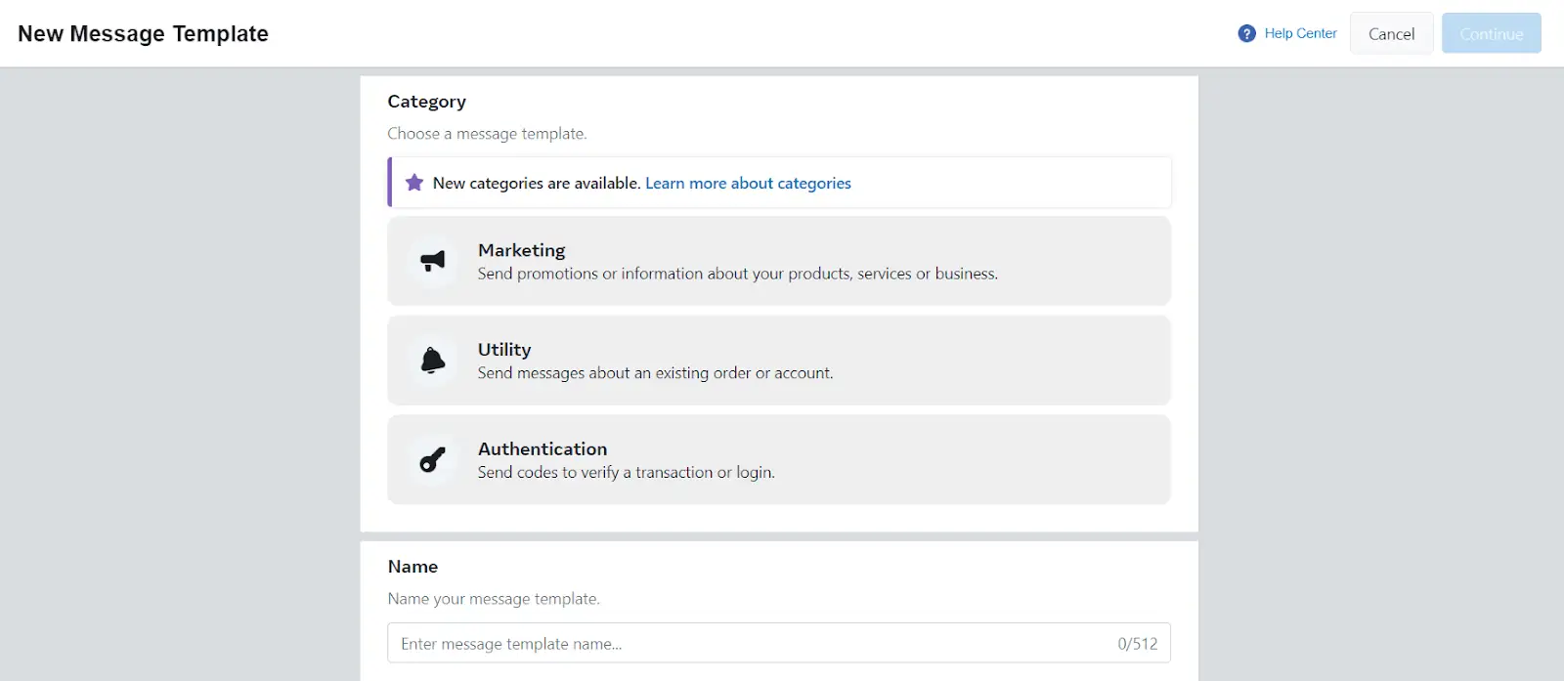Choose the Utility category title
The height and width of the screenshot is (681, 1564).
point(504,350)
